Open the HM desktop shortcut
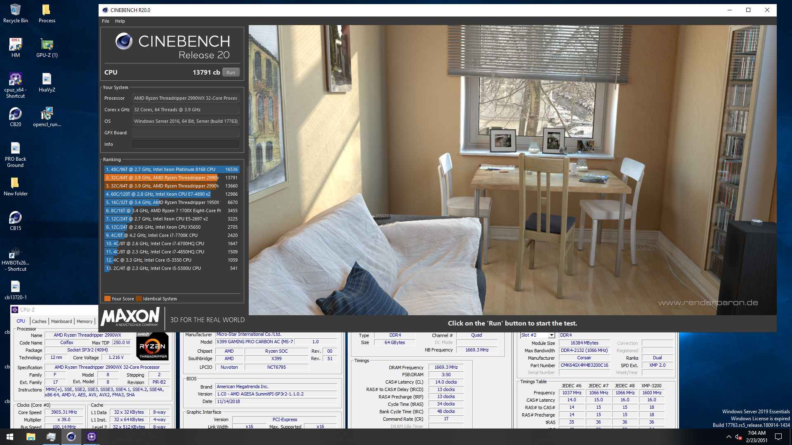This screenshot has height=445, width=792. (15, 47)
